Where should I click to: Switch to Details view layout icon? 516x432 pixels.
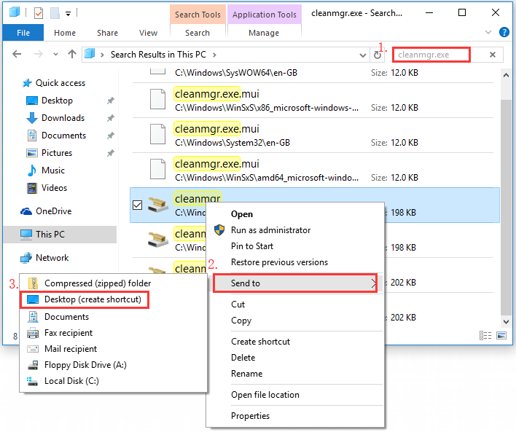(485, 336)
